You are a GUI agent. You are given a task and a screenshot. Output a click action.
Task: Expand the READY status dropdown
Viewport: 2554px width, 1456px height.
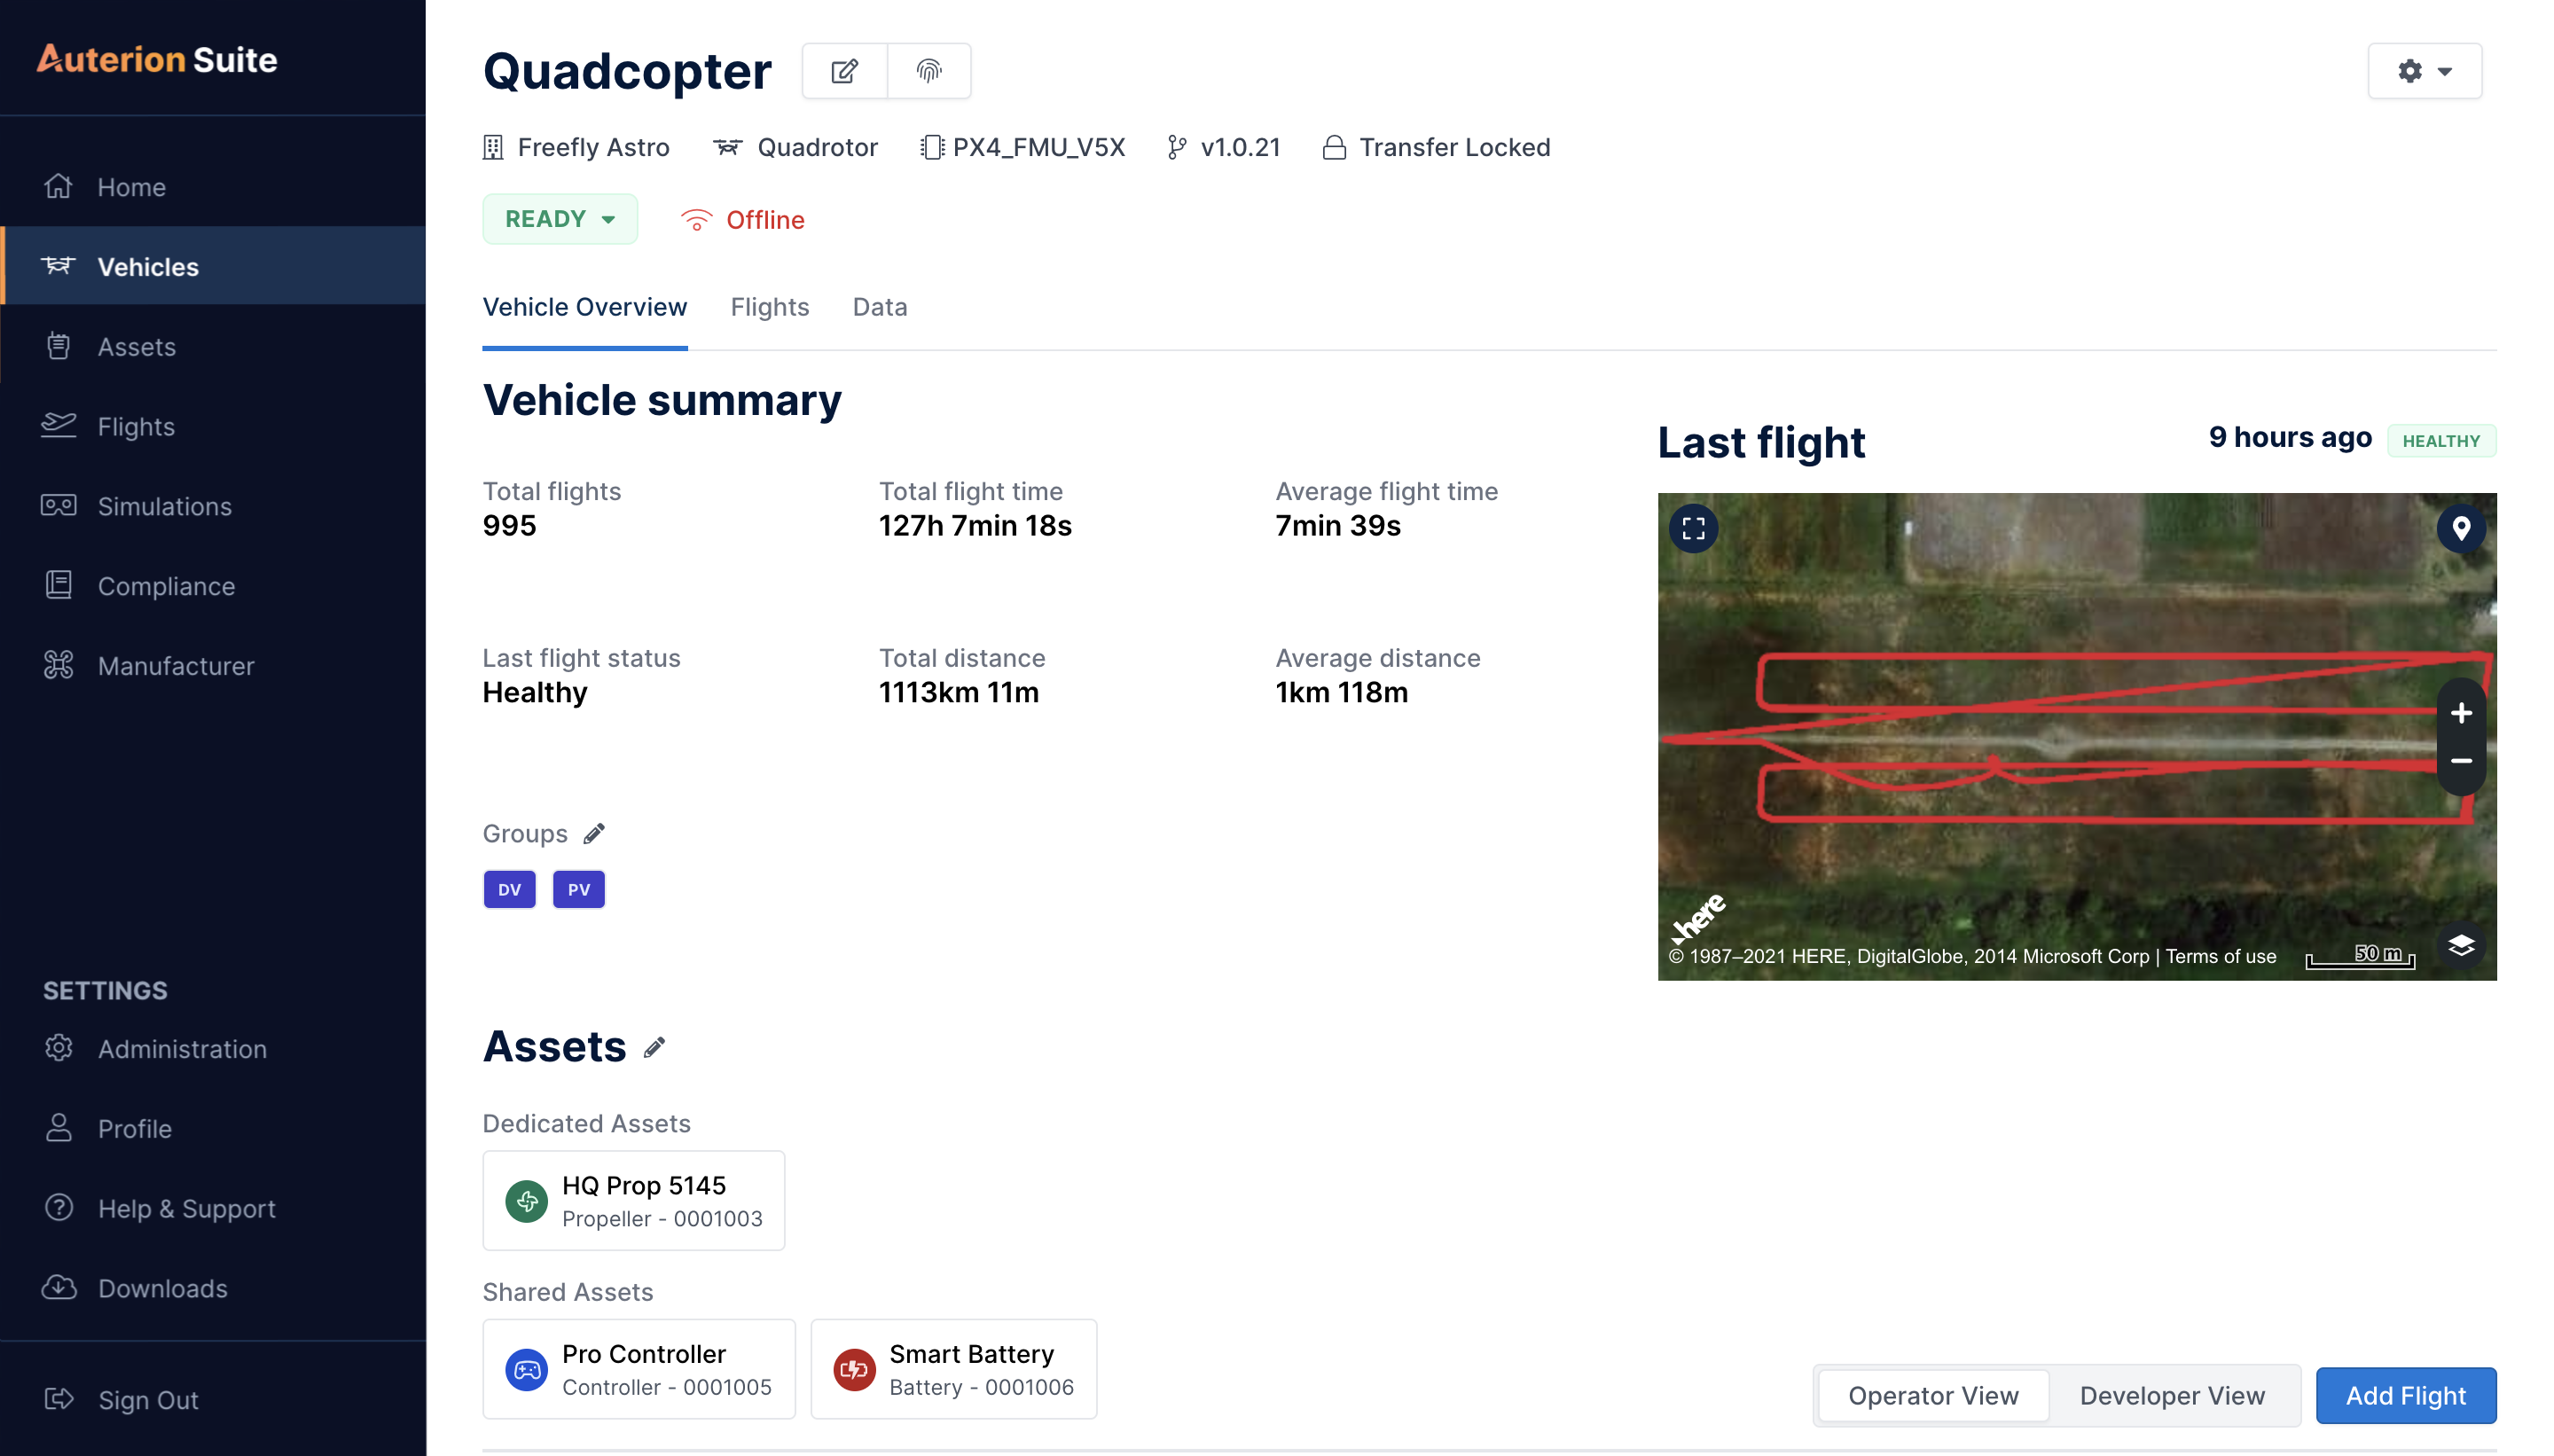560,219
